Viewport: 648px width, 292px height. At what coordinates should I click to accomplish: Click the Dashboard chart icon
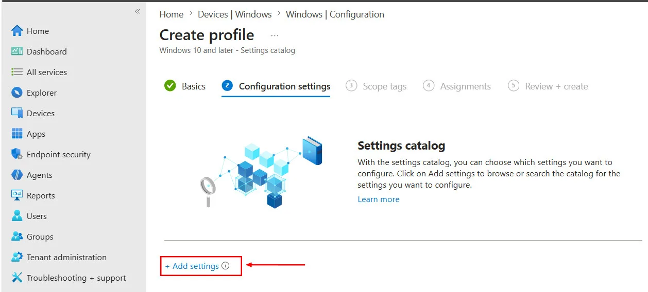(17, 51)
